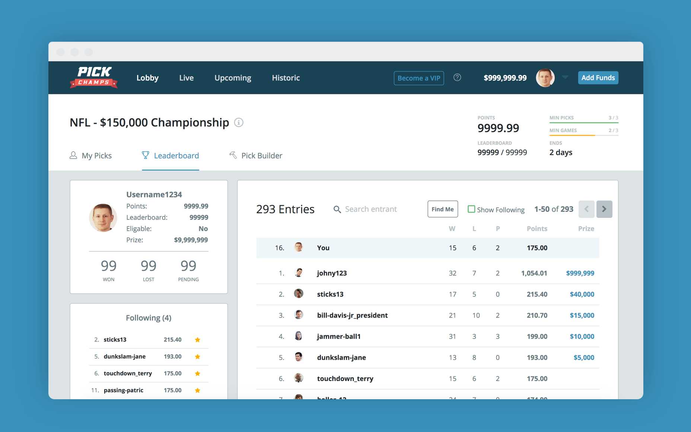The width and height of the screenshot is (691, 432).
Task: Click the hammer icon for Pick Builder
Action: (x=233, y=155)
